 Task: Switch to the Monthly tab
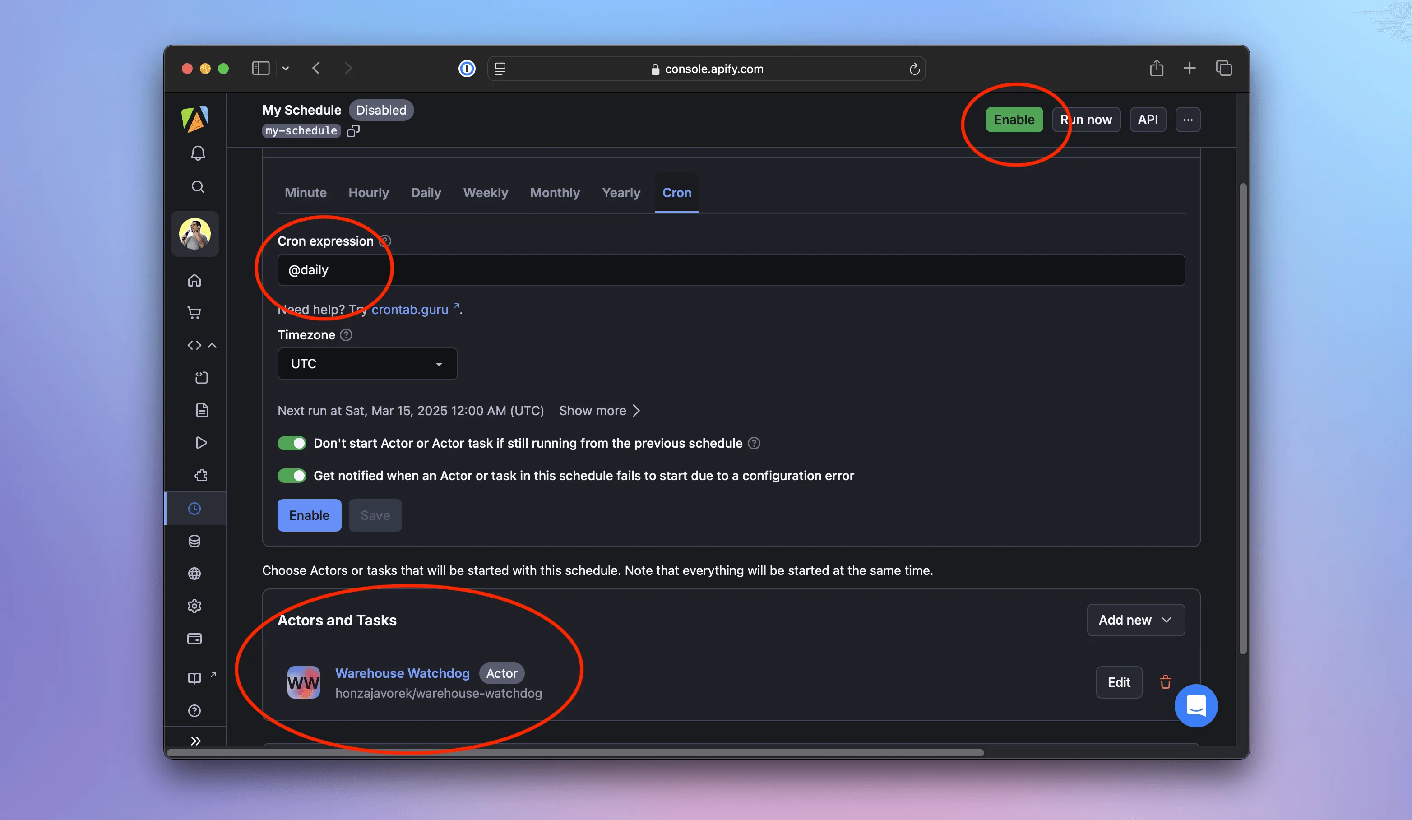point(555,193)
